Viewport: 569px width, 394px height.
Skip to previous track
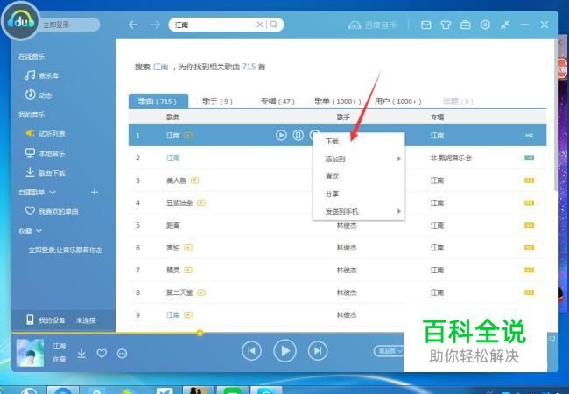(251, 351)
